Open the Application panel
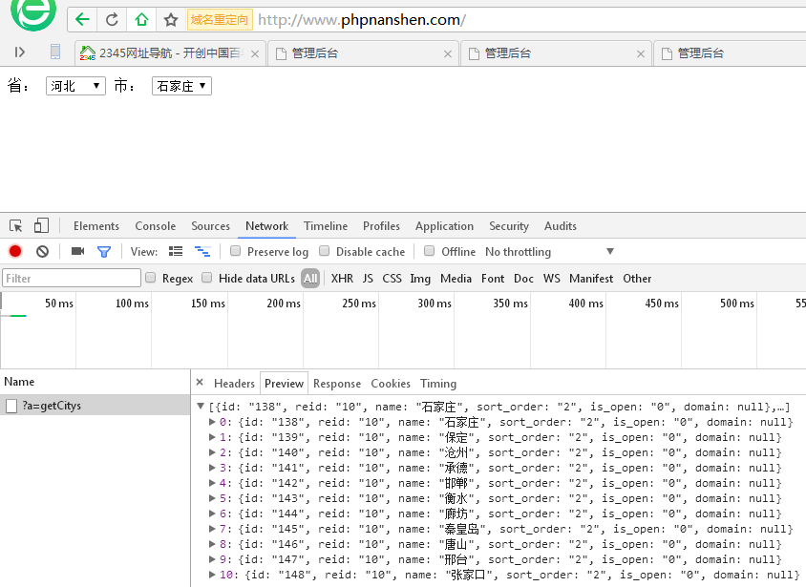The width and height of the screenshot is (806, 587). point(444,226)
